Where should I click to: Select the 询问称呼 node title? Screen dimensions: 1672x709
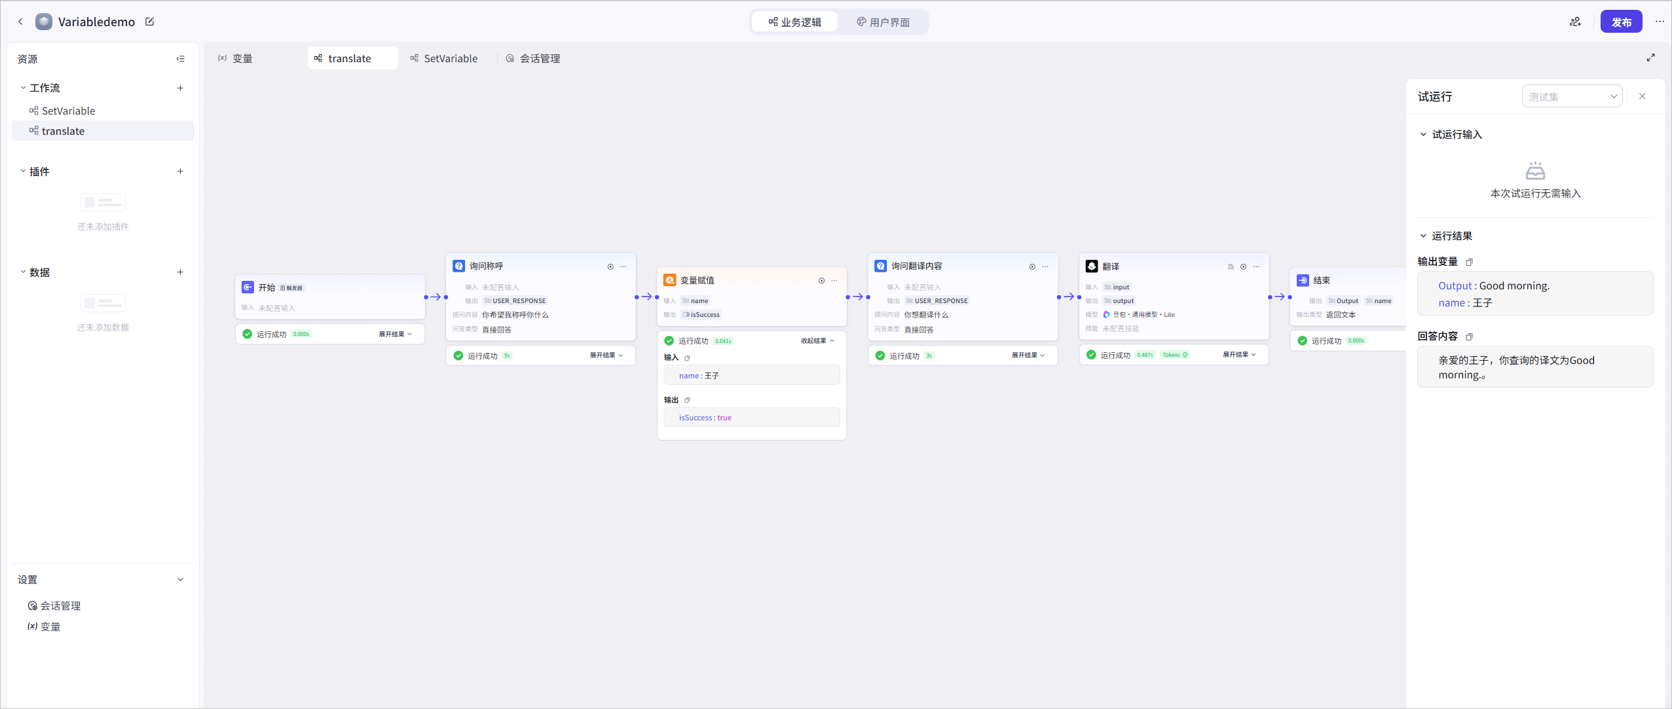[x=486, y=266]
